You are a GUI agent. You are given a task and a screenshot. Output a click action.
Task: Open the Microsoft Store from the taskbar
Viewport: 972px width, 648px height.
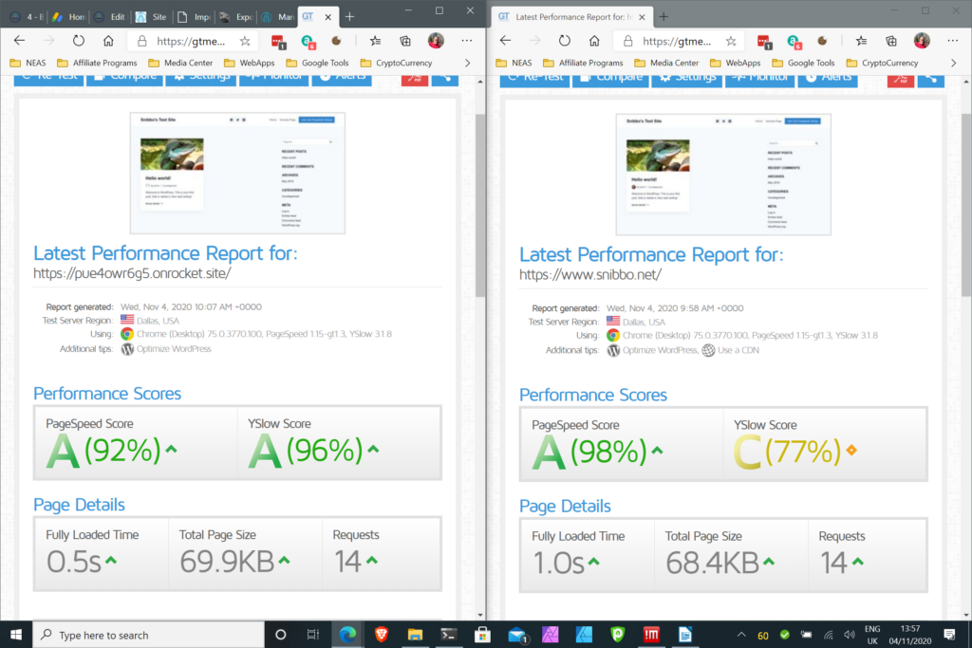click(482, 635)
